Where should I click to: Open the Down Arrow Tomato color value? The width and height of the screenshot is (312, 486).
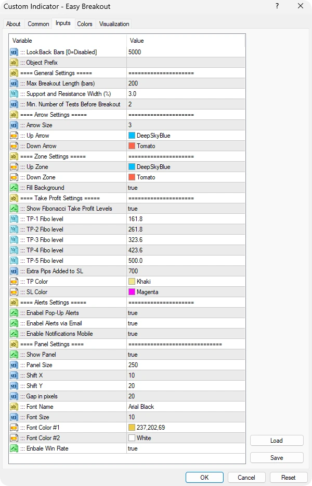186,146
